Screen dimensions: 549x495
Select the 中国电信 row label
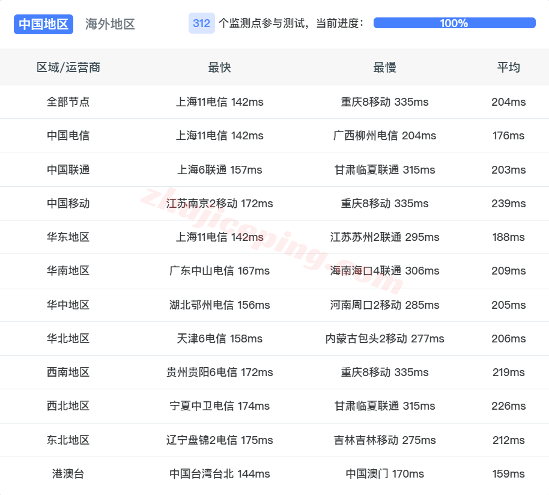68,136
